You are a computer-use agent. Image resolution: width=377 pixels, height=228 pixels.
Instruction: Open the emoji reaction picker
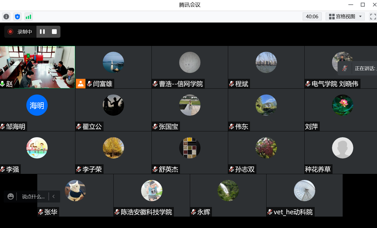coord(11,197)
